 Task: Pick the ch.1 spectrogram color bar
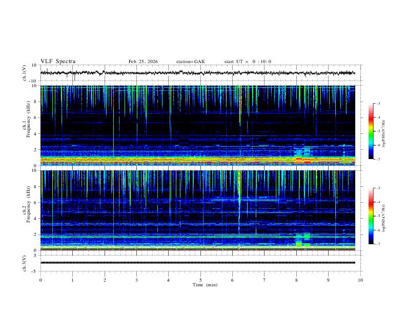(371, 131)
